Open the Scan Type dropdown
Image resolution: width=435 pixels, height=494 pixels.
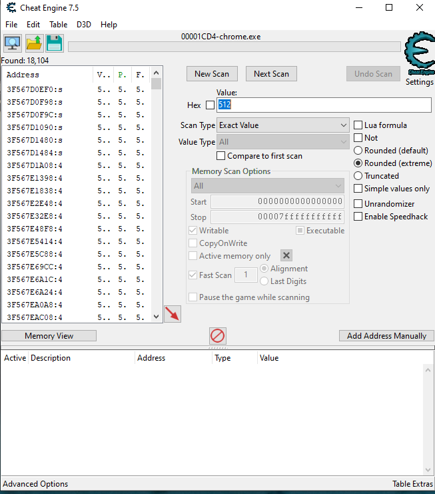pyautogui.click(x=283, y=125)
